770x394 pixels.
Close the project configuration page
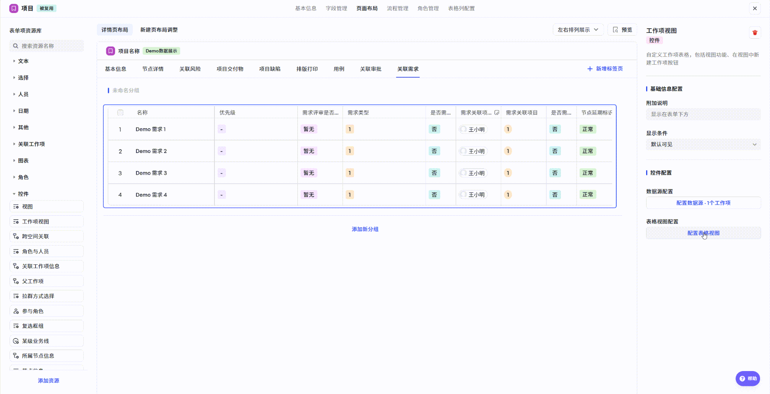pos(755,8)
